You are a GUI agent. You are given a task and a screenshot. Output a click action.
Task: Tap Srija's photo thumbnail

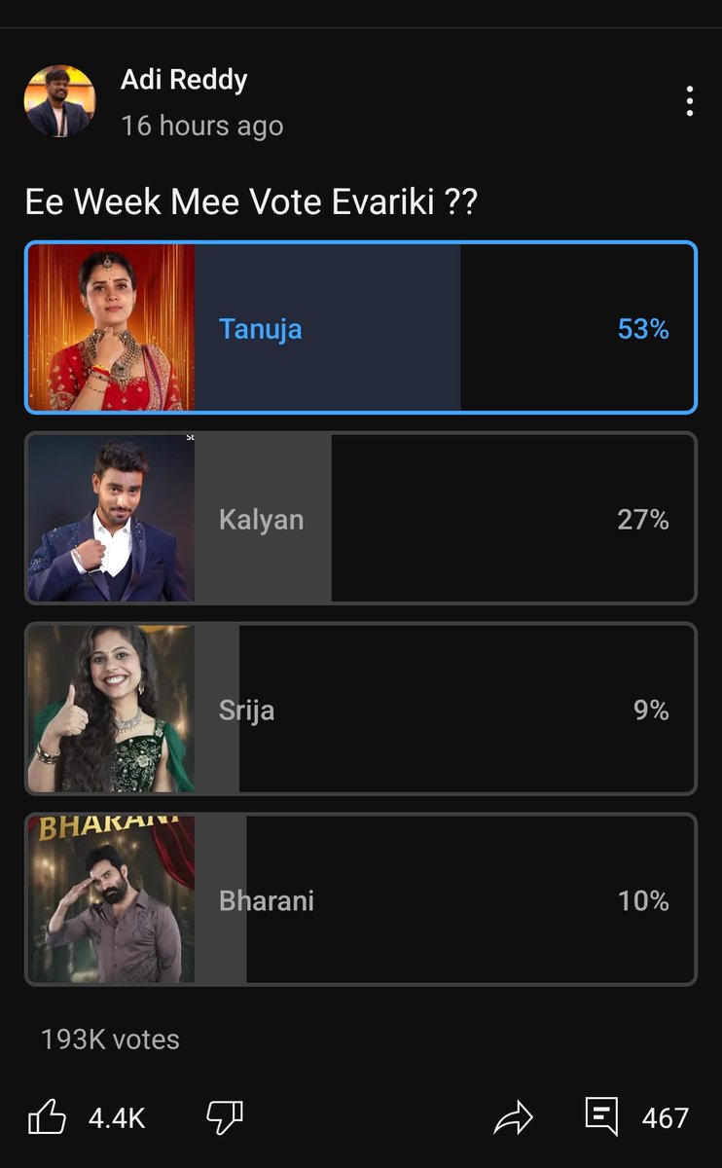click(111, 709)
